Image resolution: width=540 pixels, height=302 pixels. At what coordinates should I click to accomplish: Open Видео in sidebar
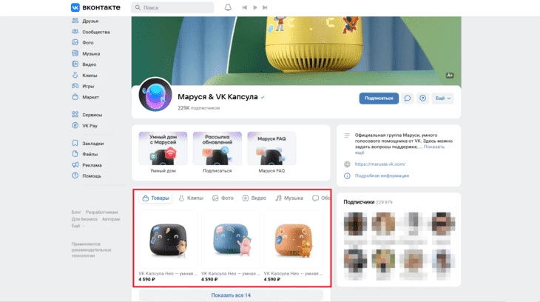tap(84, 64)
